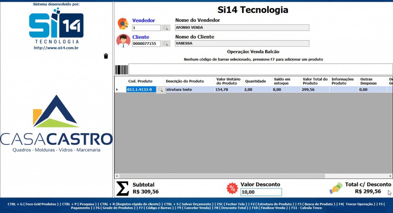
Task: Click the blue Cliente label
Action: (141, 37)
